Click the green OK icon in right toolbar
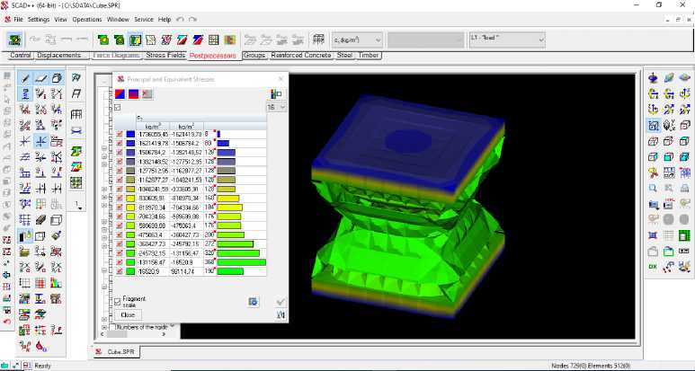 (x=653, y=267)
